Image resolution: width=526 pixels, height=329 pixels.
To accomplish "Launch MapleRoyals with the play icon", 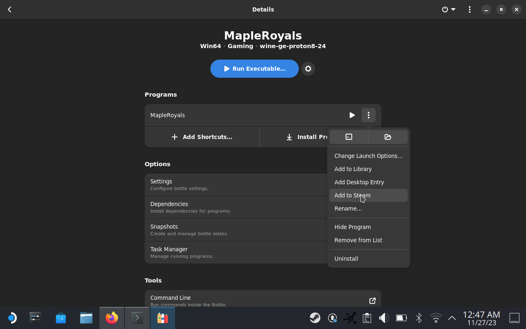I will pyautogui.click(x=352, y=115).
